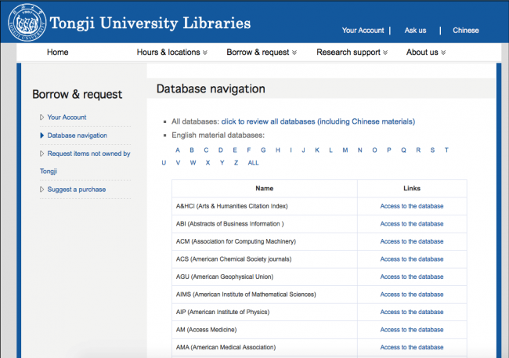Viewport: 509px width, 358px height.
Task: Filter databases by letter Q
Action: click(403, 150)
